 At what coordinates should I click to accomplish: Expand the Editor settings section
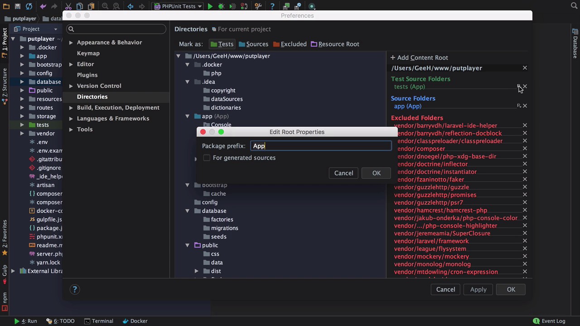(71, 64)
